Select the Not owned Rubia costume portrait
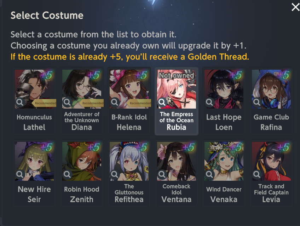The image size is (300, 226). coord(177,89)
